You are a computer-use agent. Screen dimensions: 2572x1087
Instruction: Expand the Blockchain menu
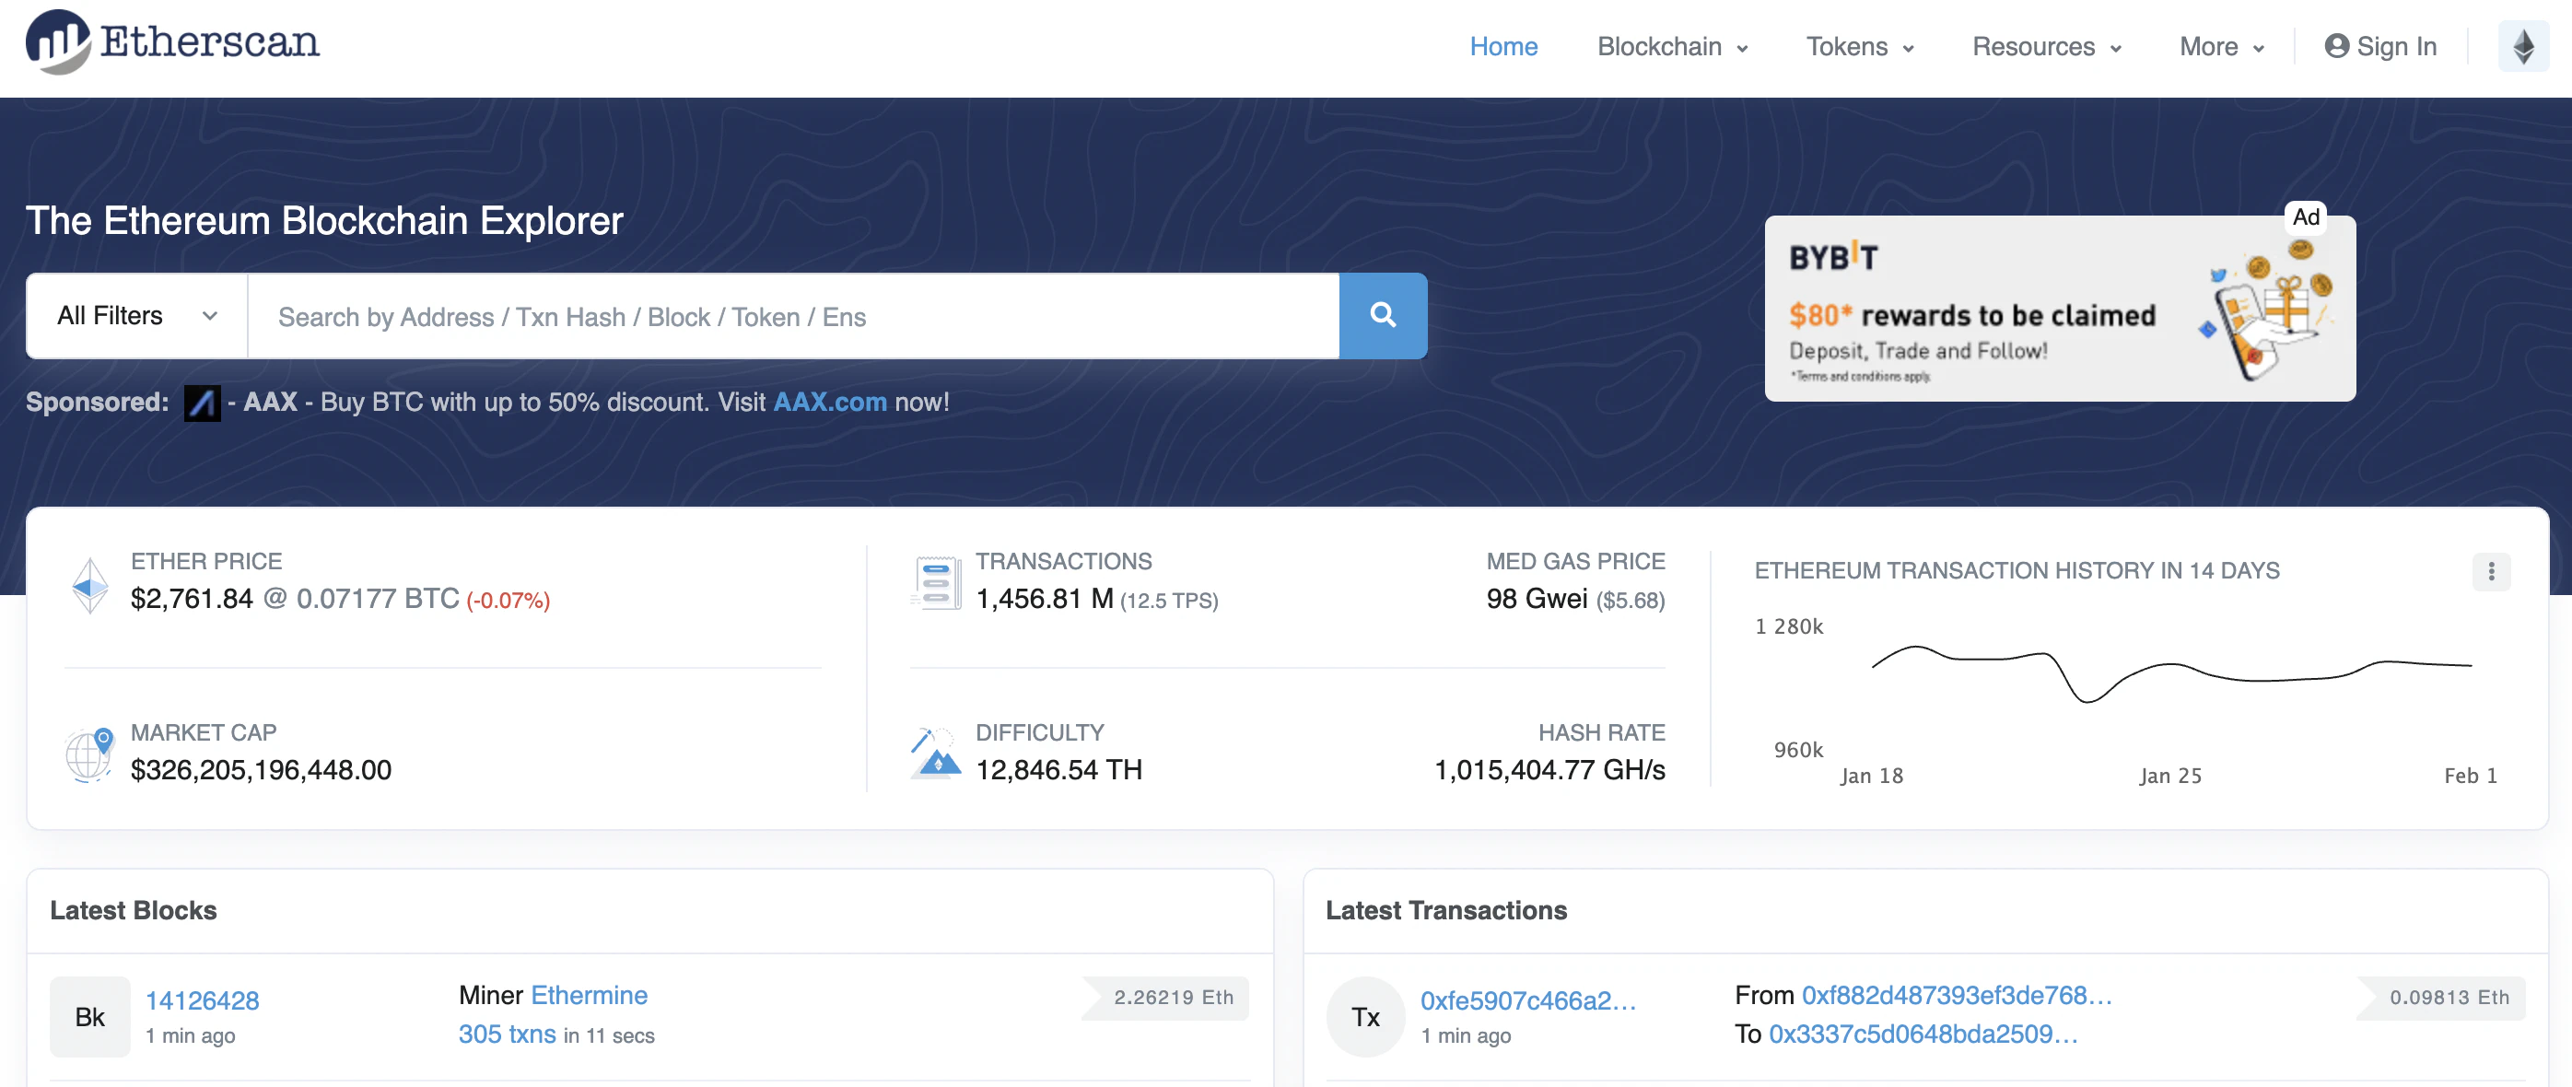coord(1671,47)
